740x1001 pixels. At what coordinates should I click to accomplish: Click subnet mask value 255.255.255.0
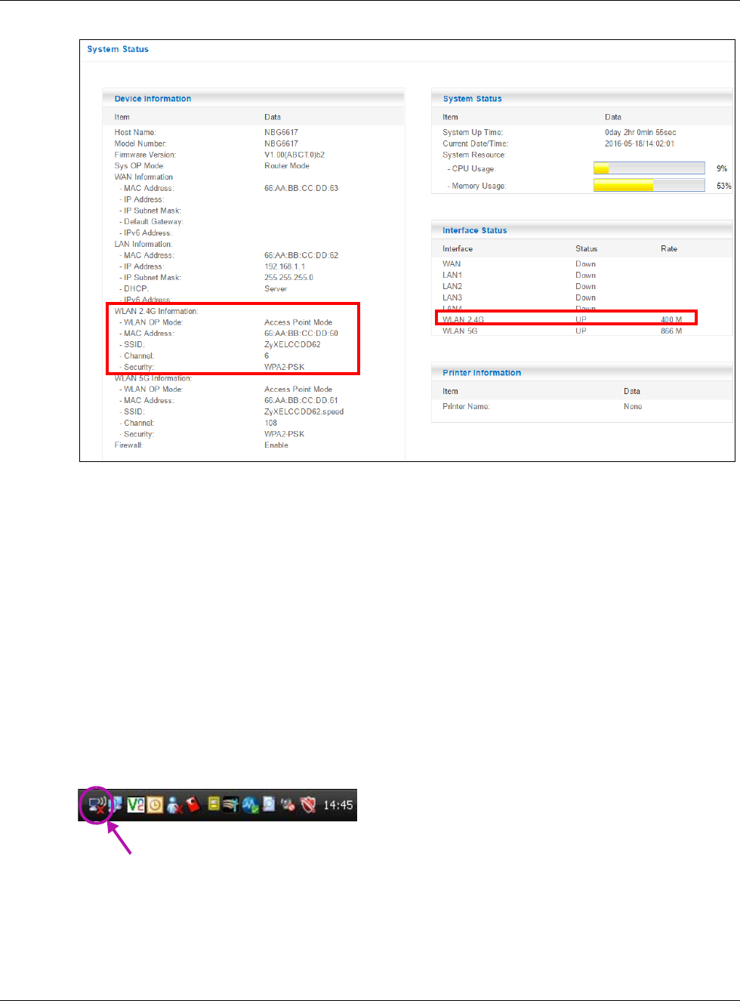pos(288,278)
